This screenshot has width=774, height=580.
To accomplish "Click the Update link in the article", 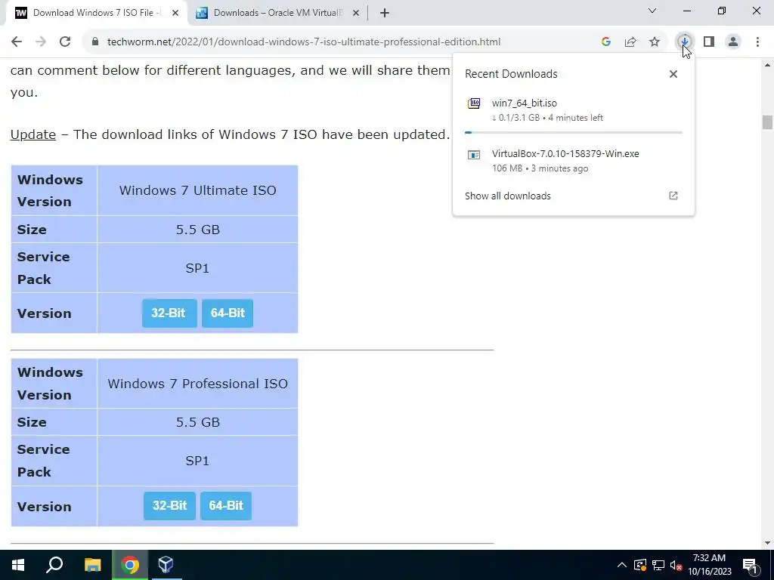I will tap(33, 134).
